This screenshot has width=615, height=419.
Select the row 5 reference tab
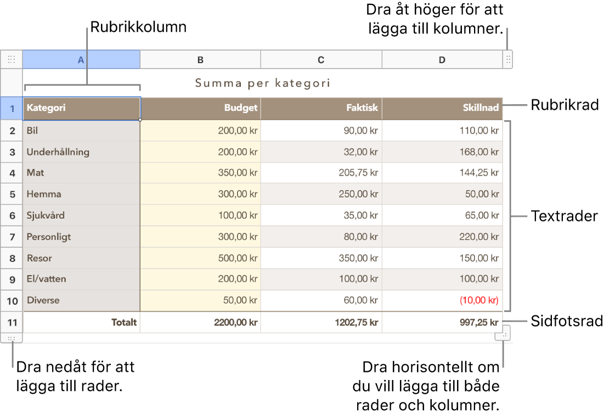click(x=12, y=194)
